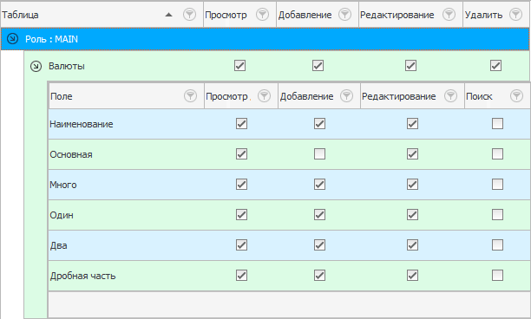This screenshot has height=319, width=531.
Task: Toggle Редактирование checkbox for Один
Action: click(412, 215)
